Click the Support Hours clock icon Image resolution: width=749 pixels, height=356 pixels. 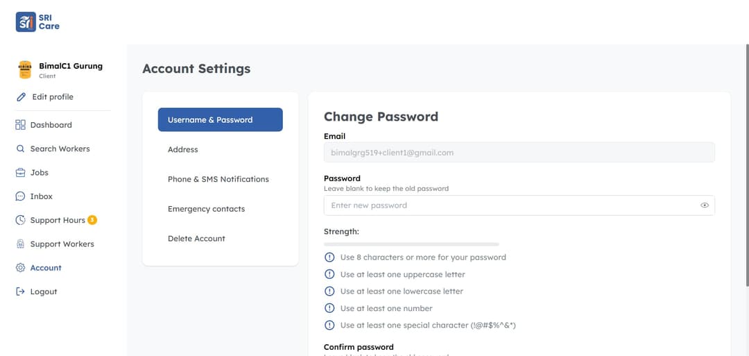tap(21, 220)
